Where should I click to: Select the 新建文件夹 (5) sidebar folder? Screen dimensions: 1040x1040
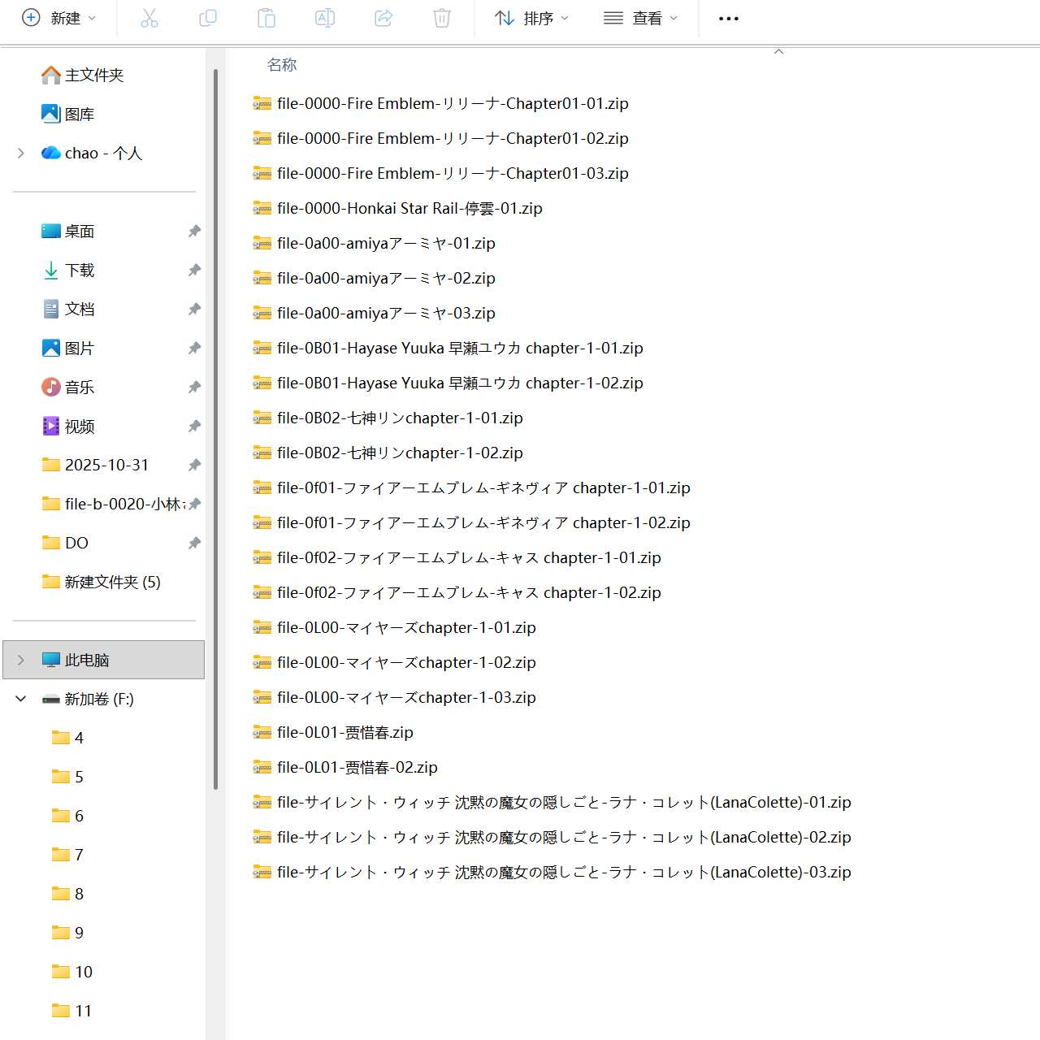[102, 582]
